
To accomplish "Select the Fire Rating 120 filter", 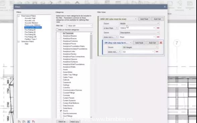I will coord(30,37).
